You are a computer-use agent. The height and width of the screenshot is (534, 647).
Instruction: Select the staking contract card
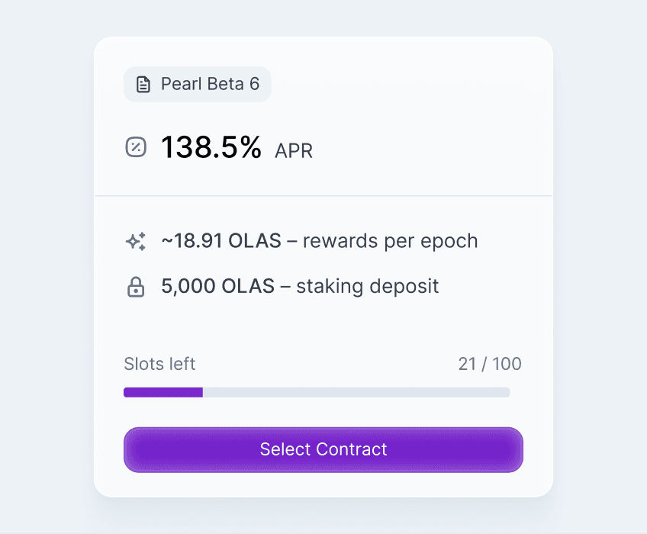323,267
